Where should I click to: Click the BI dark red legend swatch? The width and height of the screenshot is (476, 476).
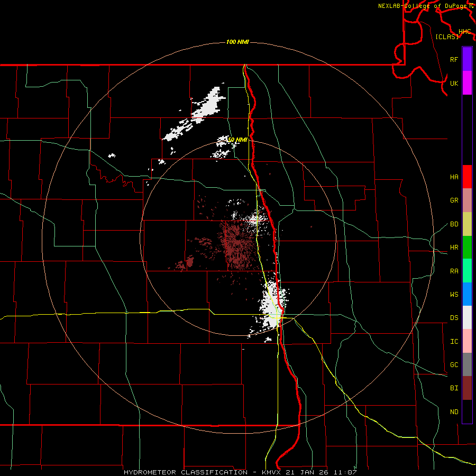[467, 388]
